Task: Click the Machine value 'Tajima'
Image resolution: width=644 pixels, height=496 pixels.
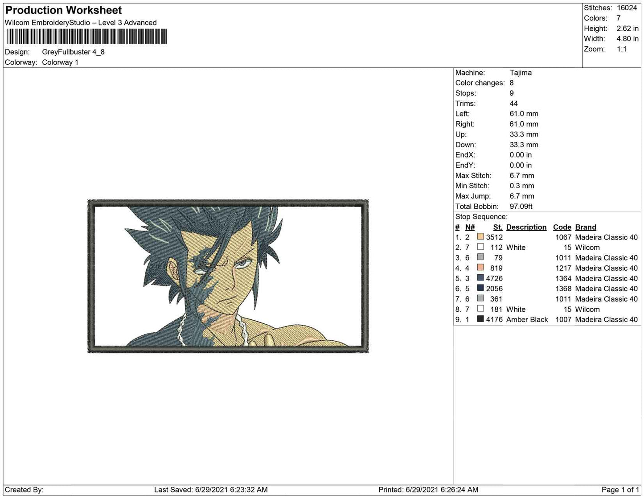Action: point(521,73)
